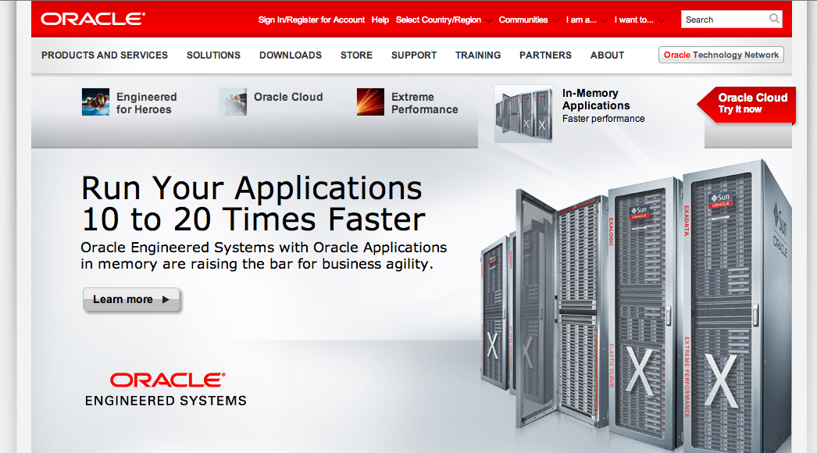Open the About menu

[607, 55]
